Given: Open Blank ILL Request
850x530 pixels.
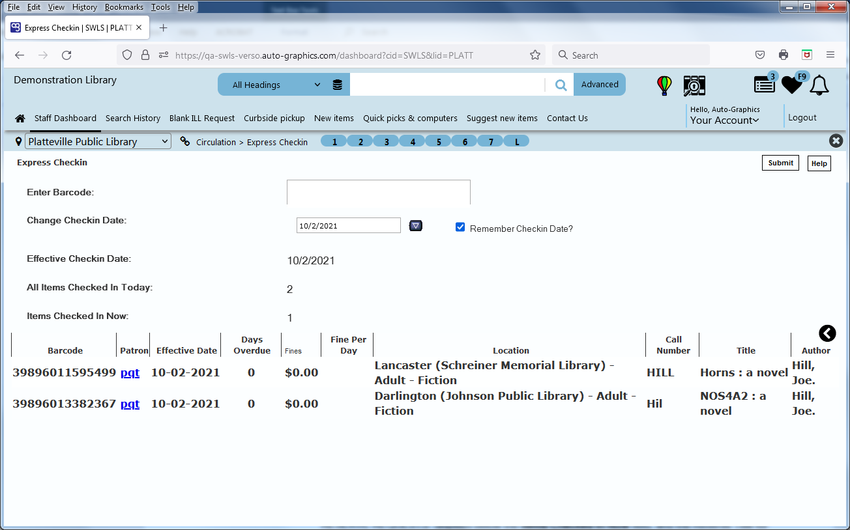Looking at the screenshot, I should (x=202, y=119).
